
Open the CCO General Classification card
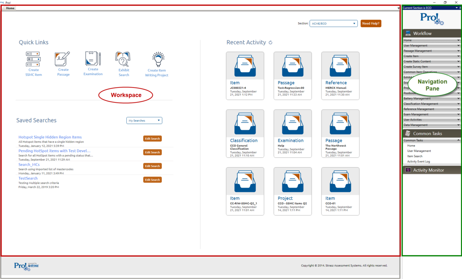(x=245, y=133)
